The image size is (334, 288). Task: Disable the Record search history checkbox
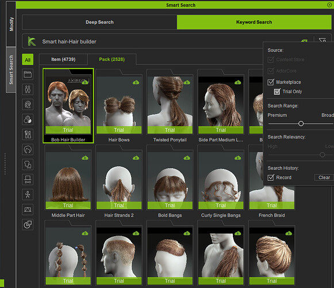(x=271, y=177)
